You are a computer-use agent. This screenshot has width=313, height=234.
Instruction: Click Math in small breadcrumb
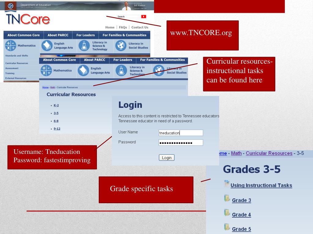click(53, 87)
